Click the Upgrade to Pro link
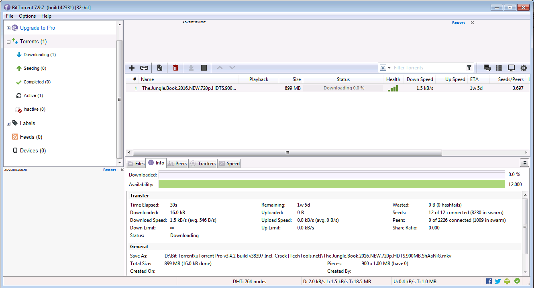Screen dimensions: 534x288 [37, 28]
